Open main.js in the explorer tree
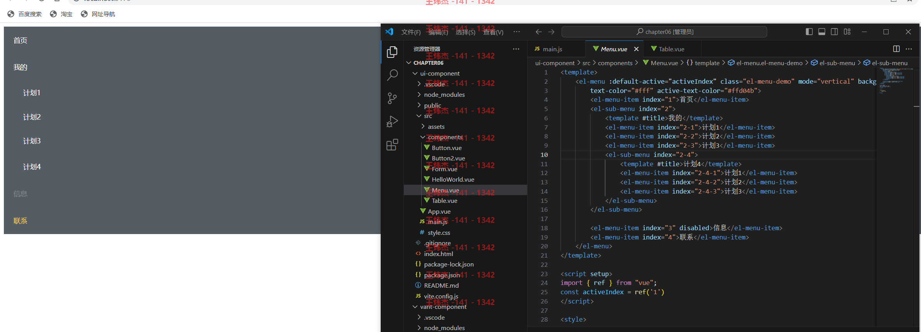 465,222
